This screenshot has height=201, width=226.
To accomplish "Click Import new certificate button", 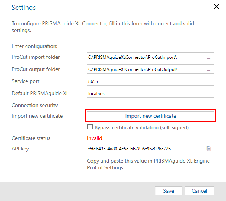I will (x=151, y=116).
